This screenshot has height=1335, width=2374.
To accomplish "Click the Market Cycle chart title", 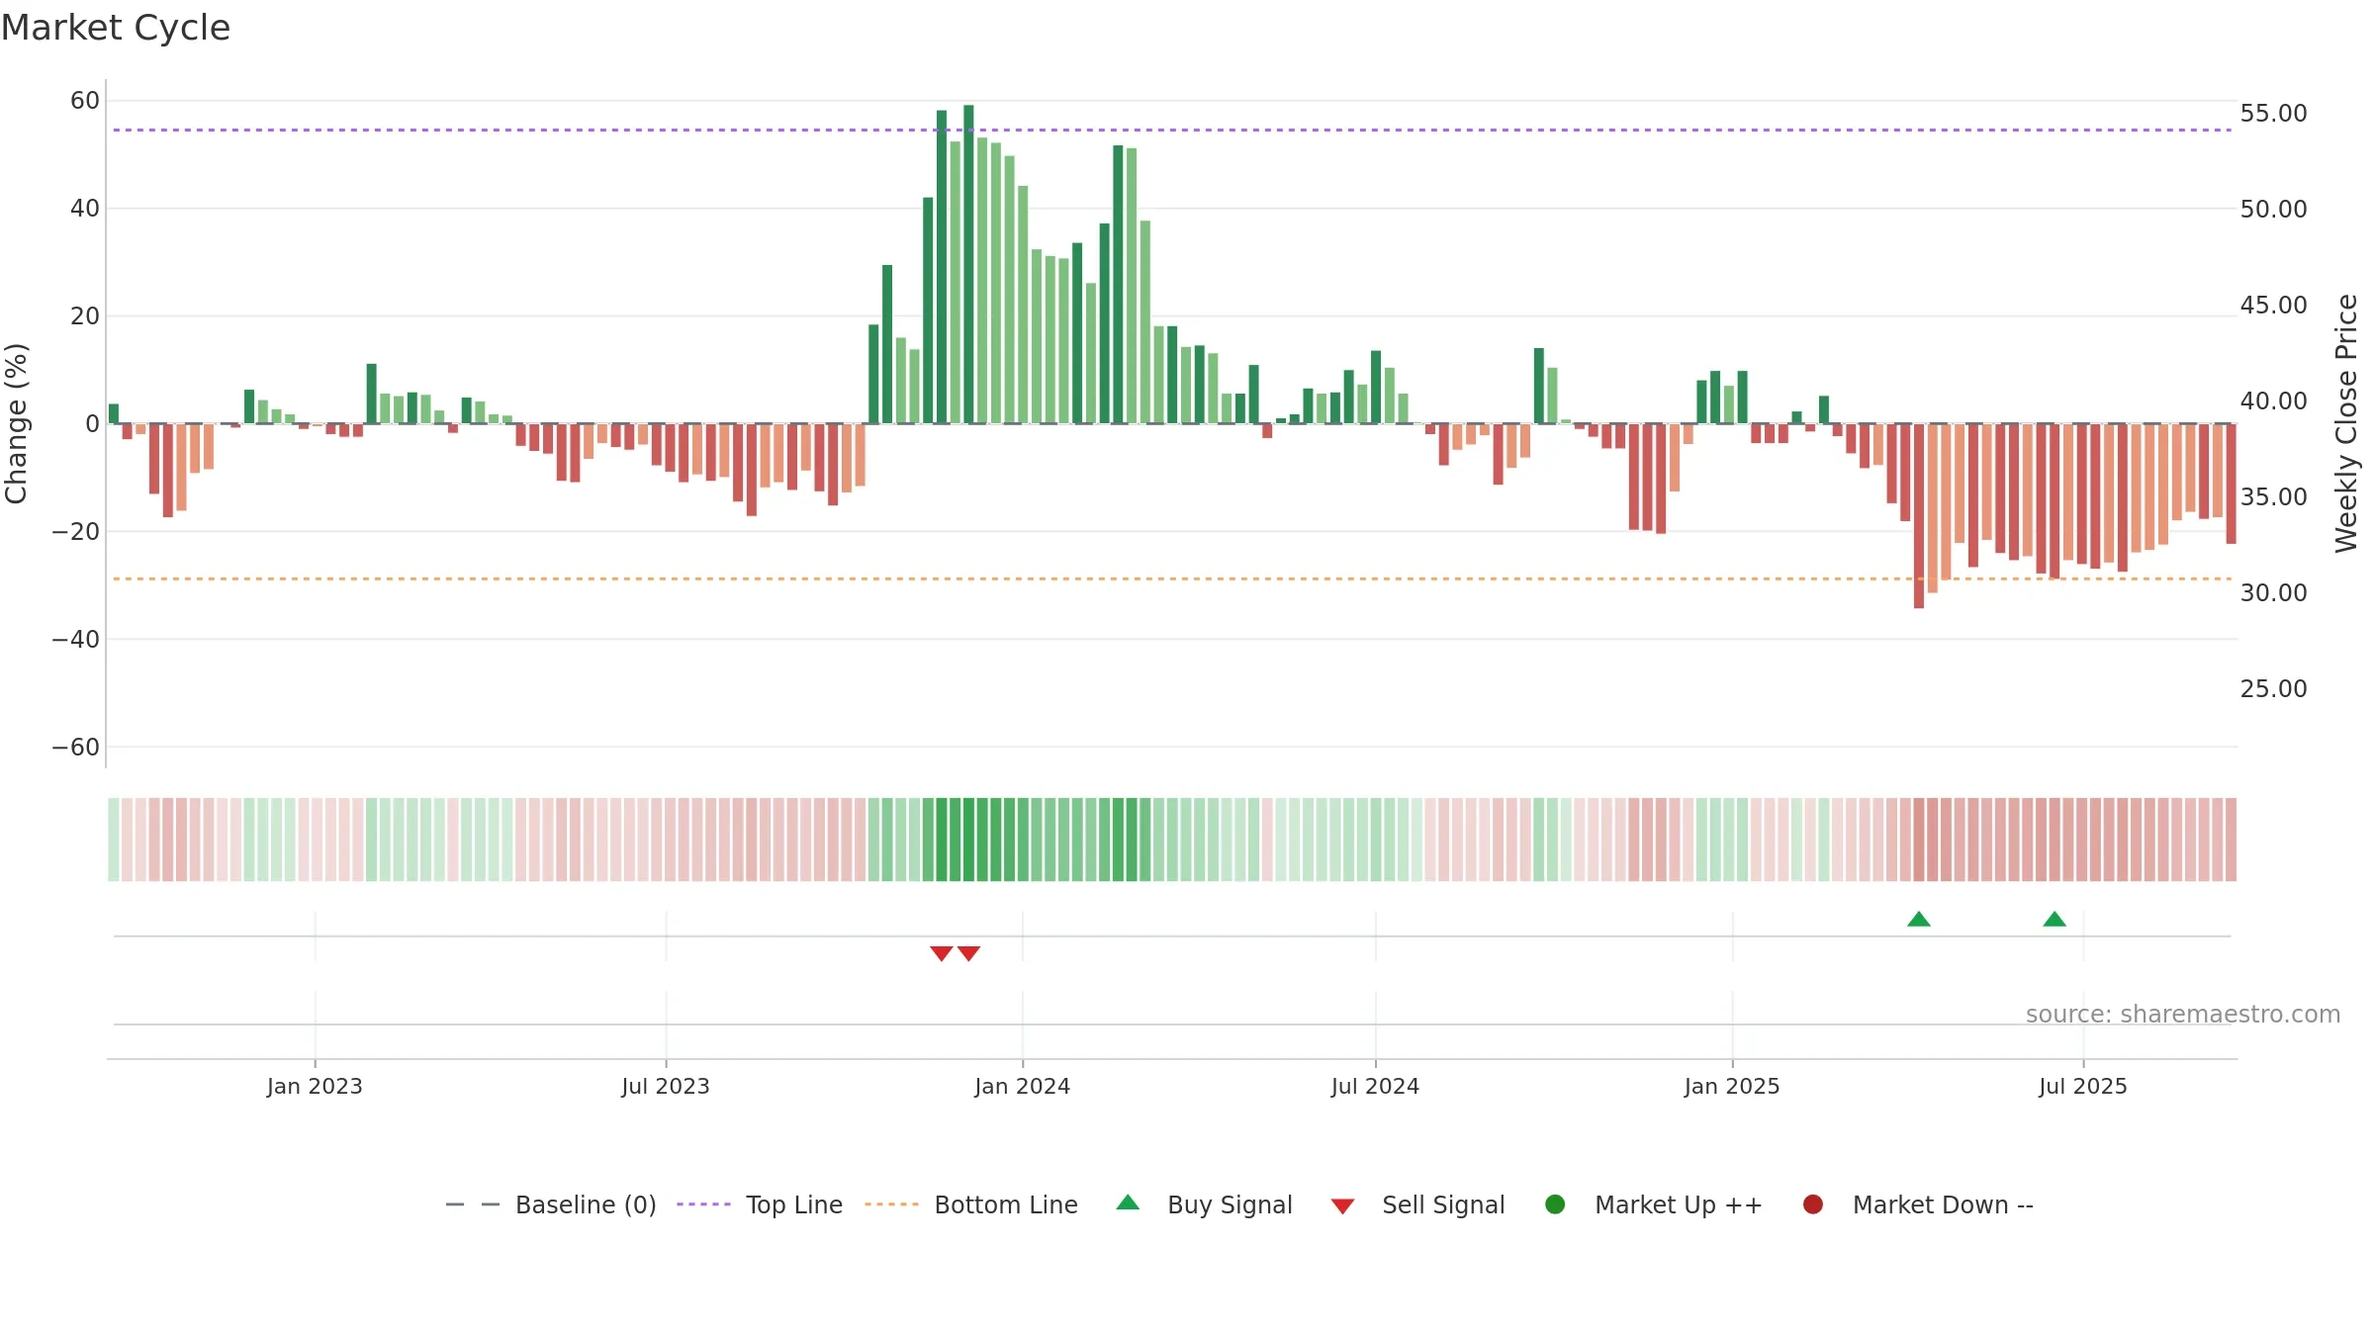I will click(116, 28).
